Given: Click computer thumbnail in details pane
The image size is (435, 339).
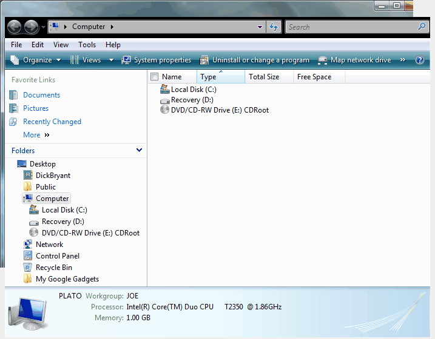Looking at the screenshot, I should 28,314.
